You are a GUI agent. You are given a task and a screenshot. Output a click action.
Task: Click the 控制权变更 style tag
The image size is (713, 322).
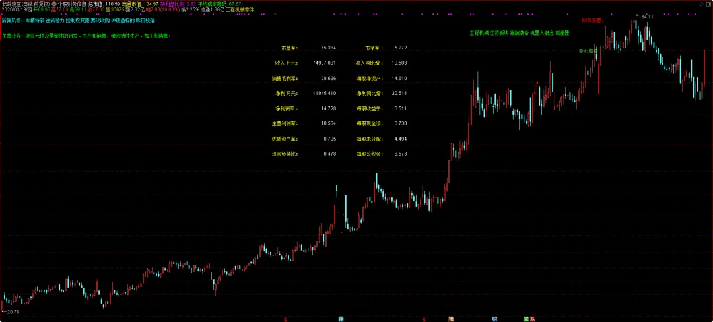pos(77,20)
